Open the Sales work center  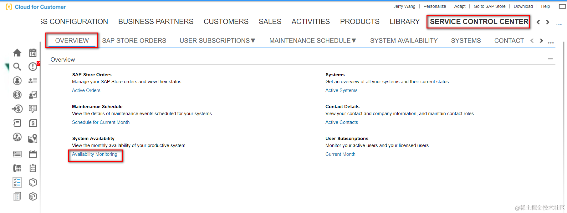pos(270,22)
